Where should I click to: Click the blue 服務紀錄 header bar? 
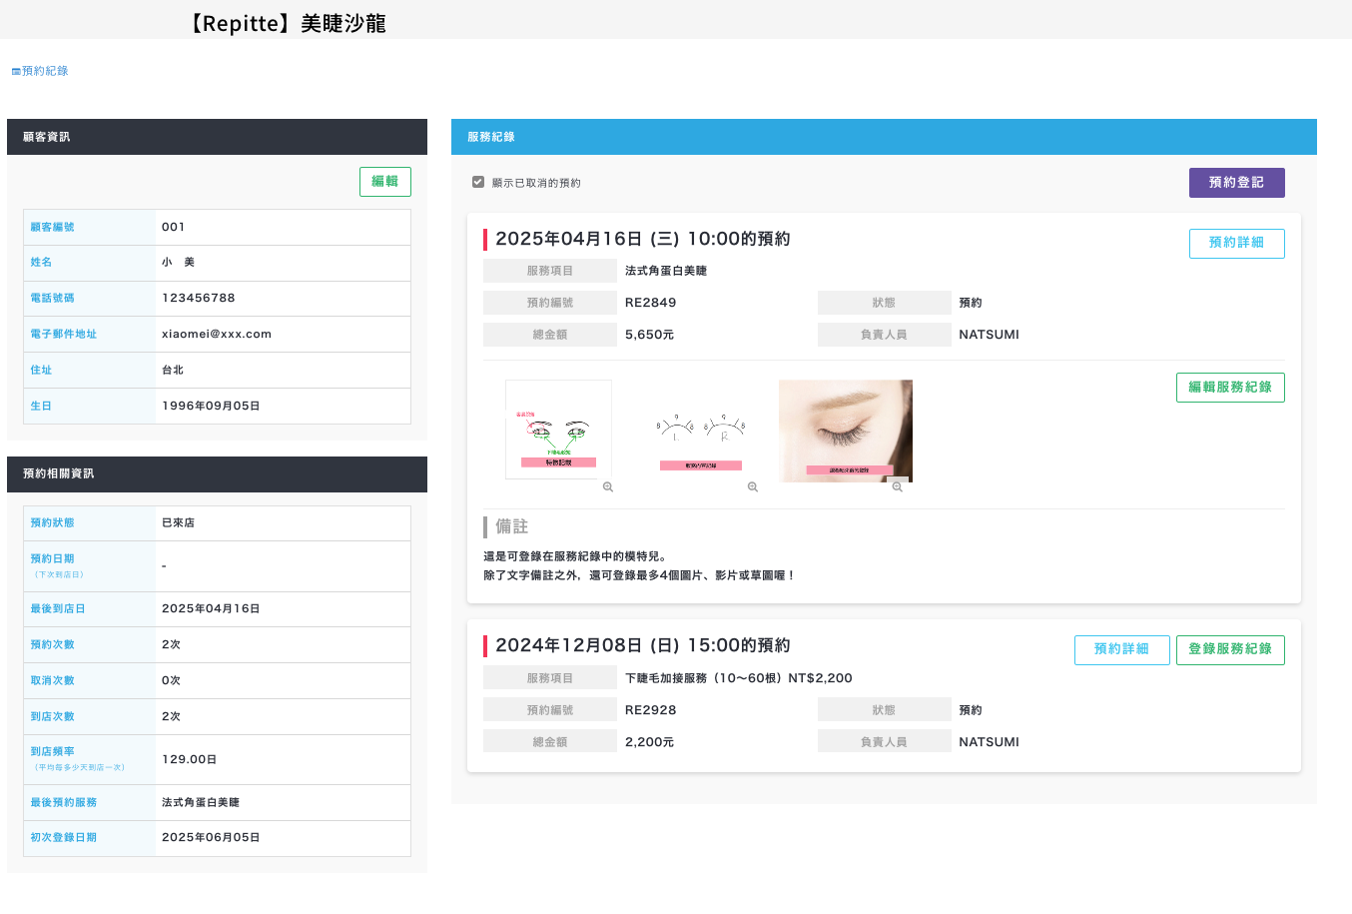coord(883,137)
